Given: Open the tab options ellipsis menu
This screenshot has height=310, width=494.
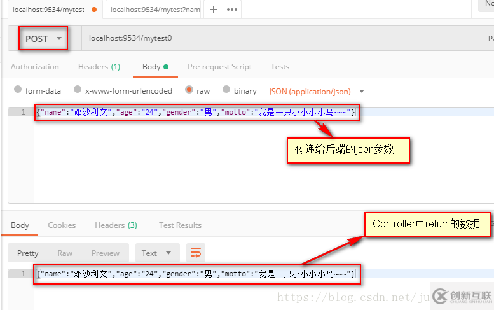Looking at the screenshot, I should point(232,10).
